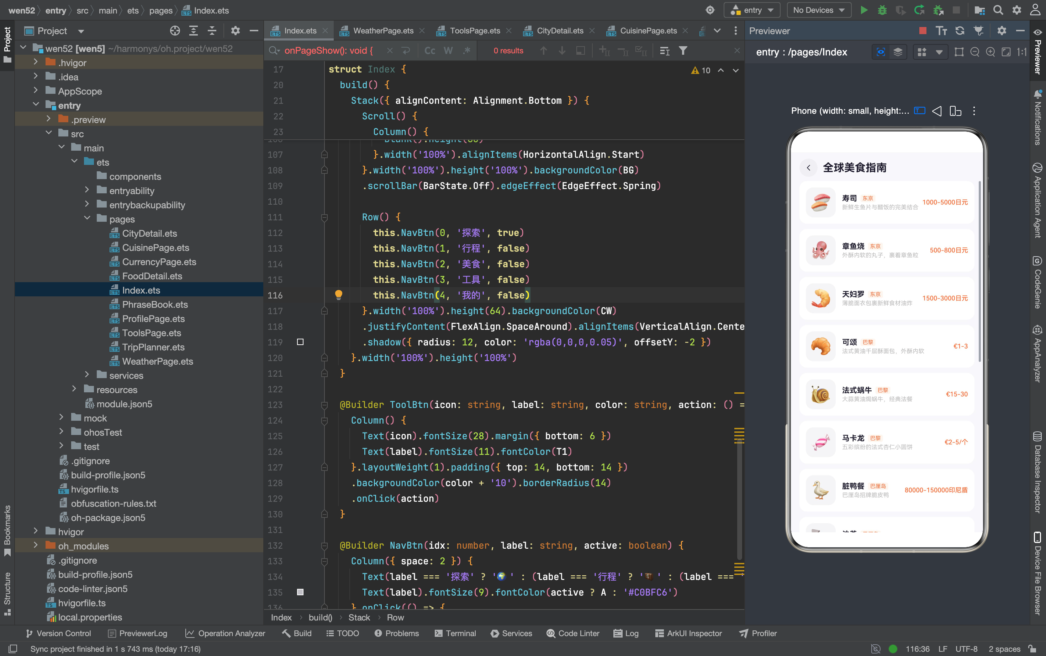
Task: Click the back arrow in phone preview
Action: tap(808, 167)
